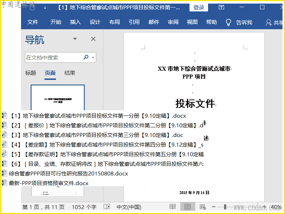285x214 pixels.
Task: Select the 审阅 ribbon tab
Action: click(173, 22)
